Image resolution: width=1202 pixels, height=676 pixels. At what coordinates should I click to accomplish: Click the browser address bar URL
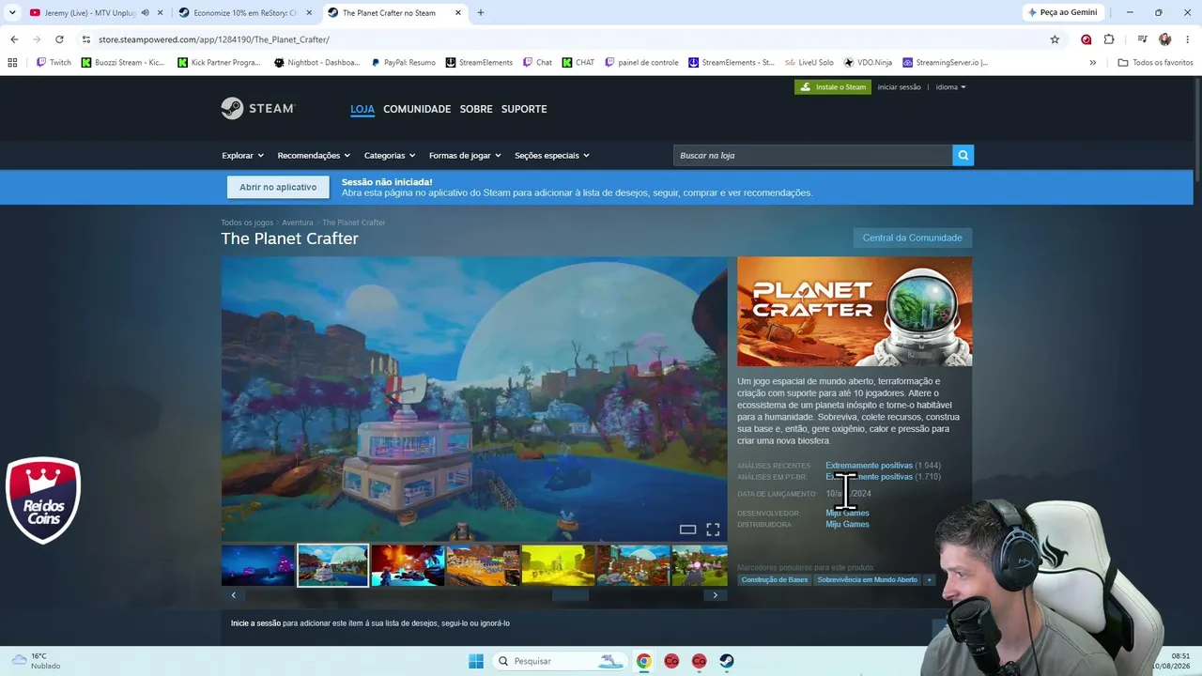point(214,39)
